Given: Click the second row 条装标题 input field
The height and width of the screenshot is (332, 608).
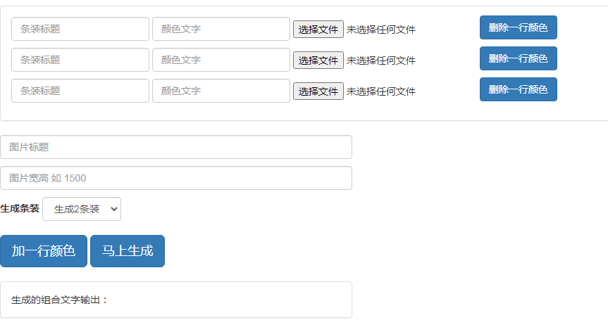Looking at the screenshot, I should tap(80, 60).
